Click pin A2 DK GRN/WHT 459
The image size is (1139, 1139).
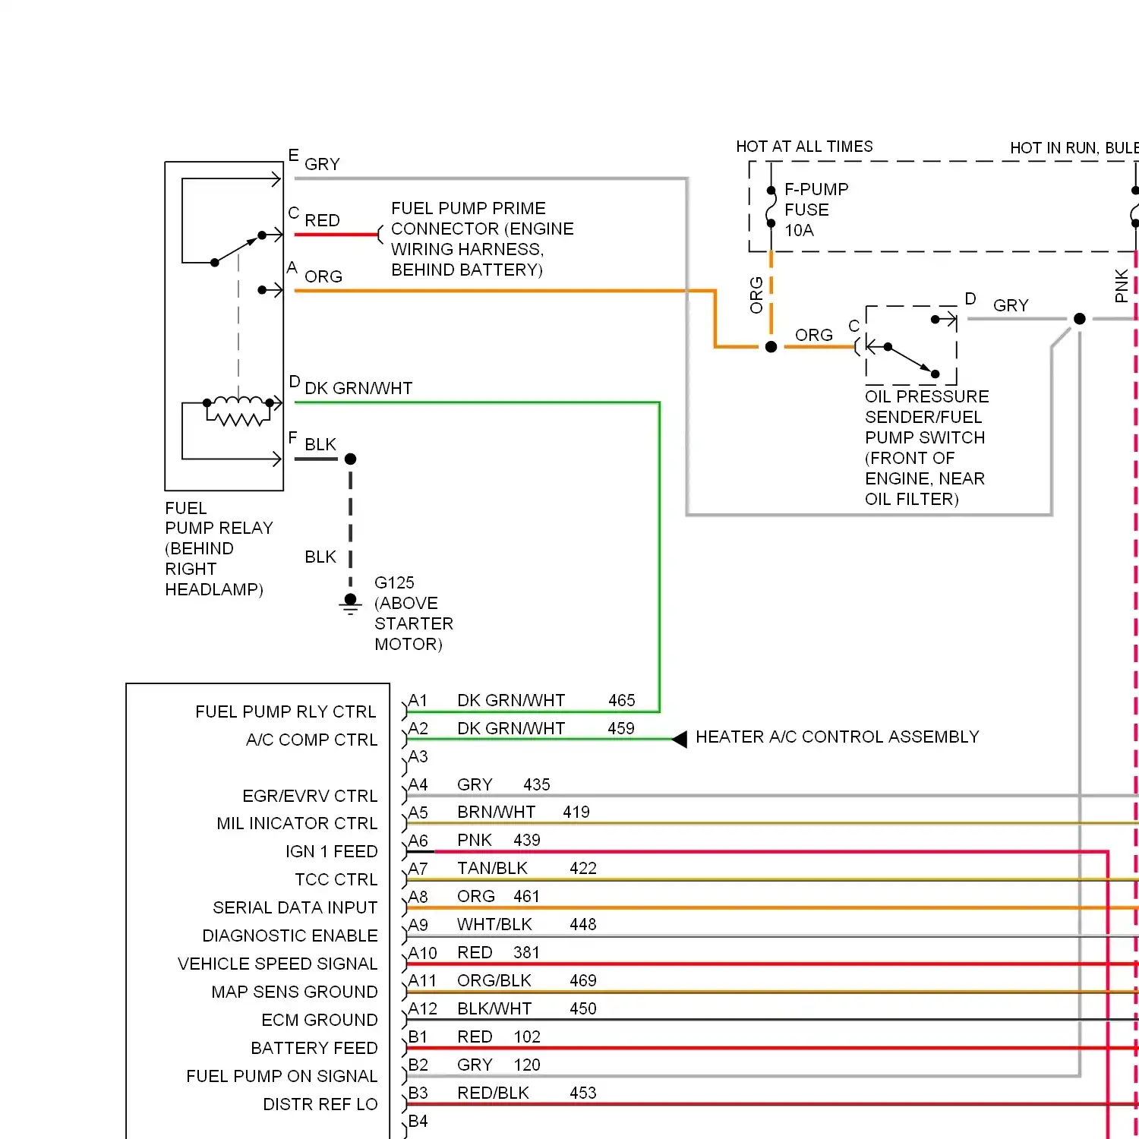coord(522,728)
